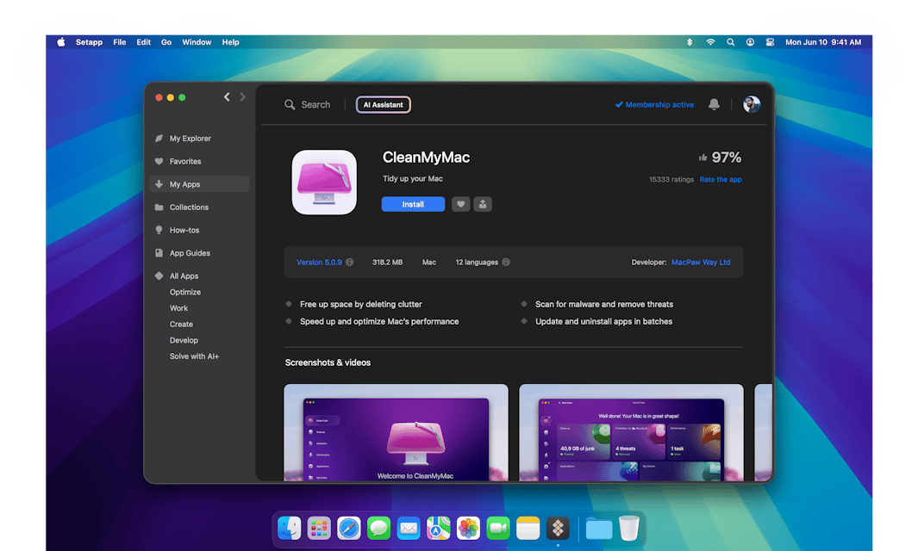Open Control Center in menu bar
Viewport: 918px width, 551px height.
[x=770, y=42]
